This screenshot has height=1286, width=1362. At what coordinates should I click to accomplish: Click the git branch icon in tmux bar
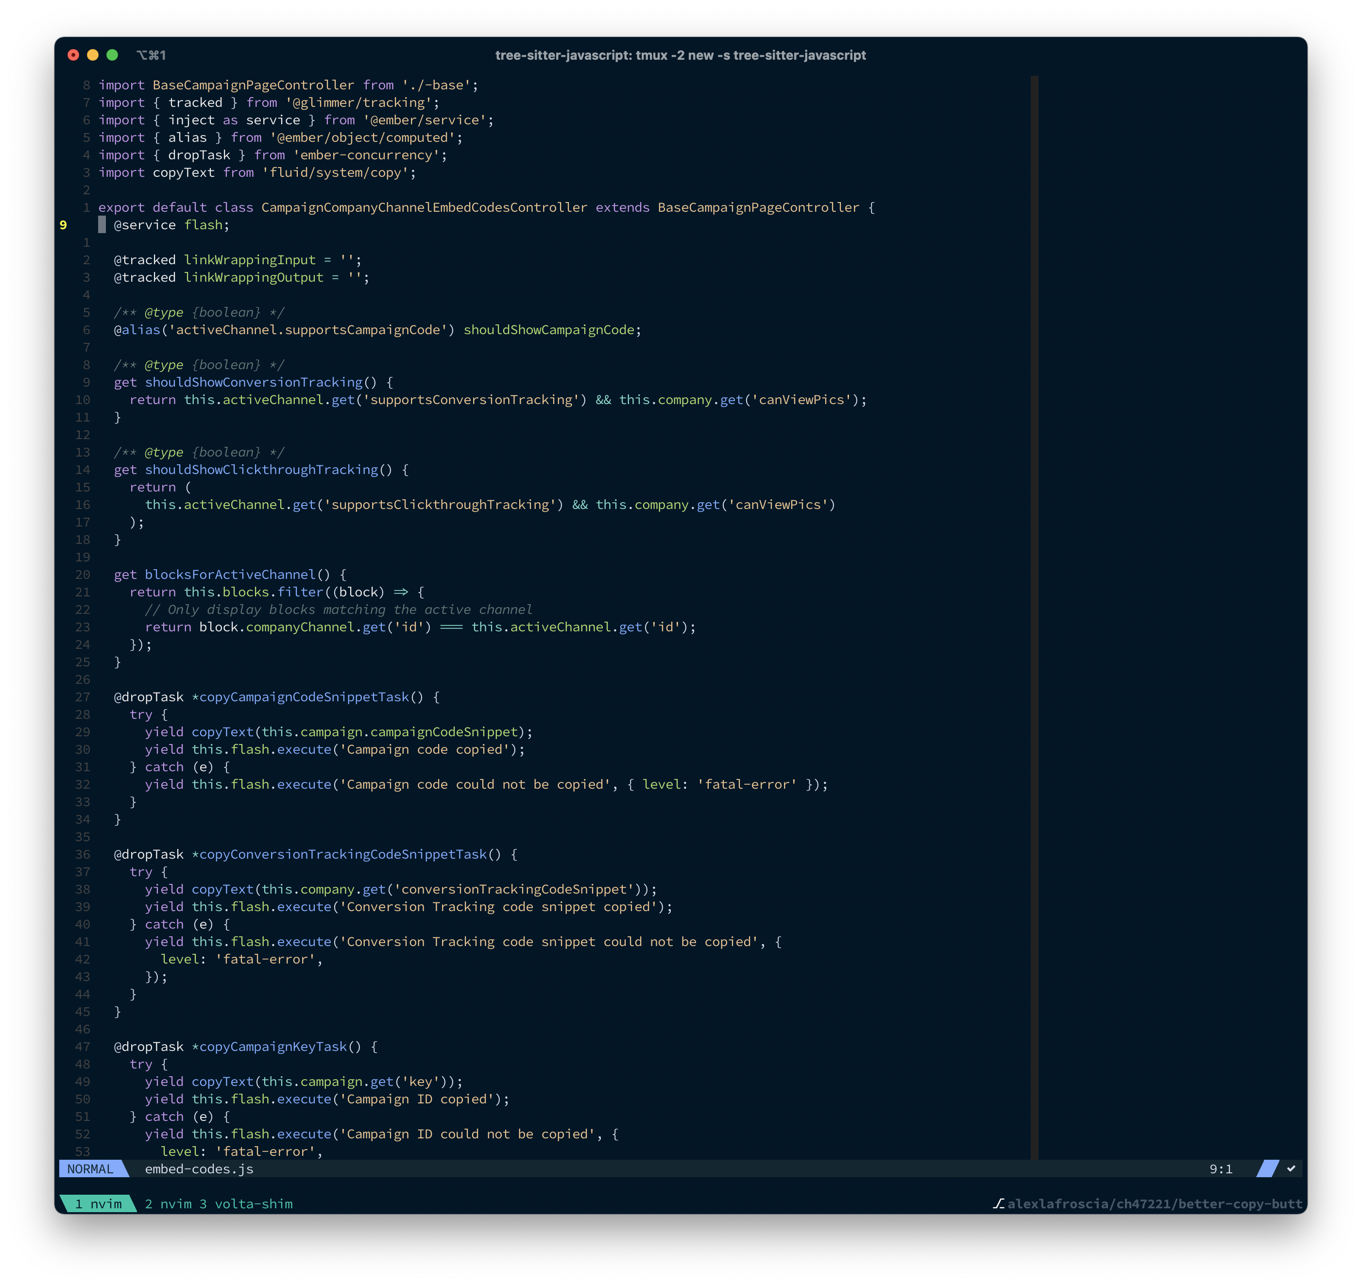point(999,1204)
